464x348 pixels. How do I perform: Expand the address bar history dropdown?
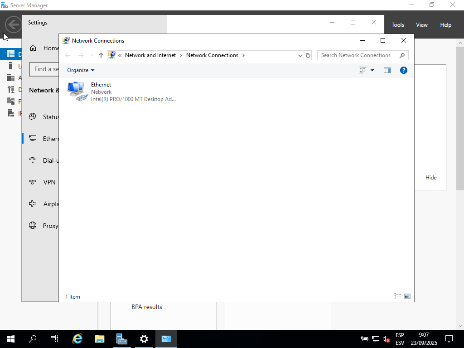tap(300, 55)
